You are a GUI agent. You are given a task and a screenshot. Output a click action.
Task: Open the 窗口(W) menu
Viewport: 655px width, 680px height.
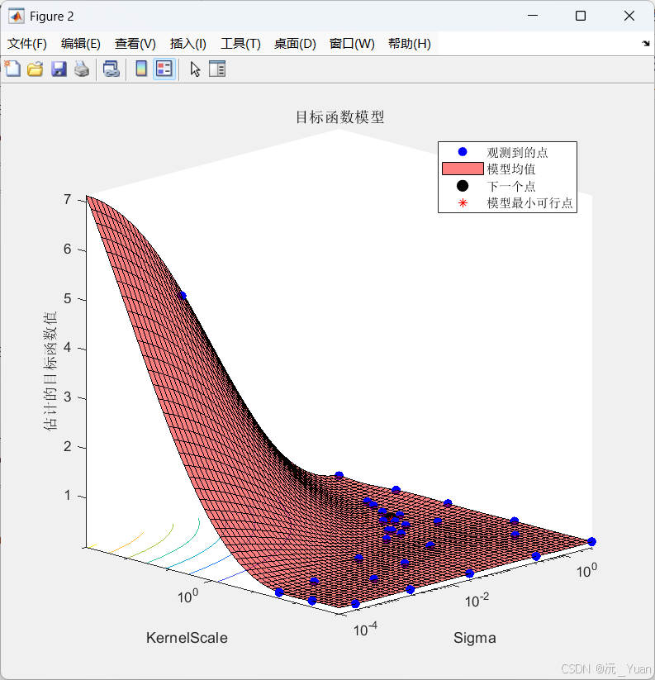(x=352, y=44)
